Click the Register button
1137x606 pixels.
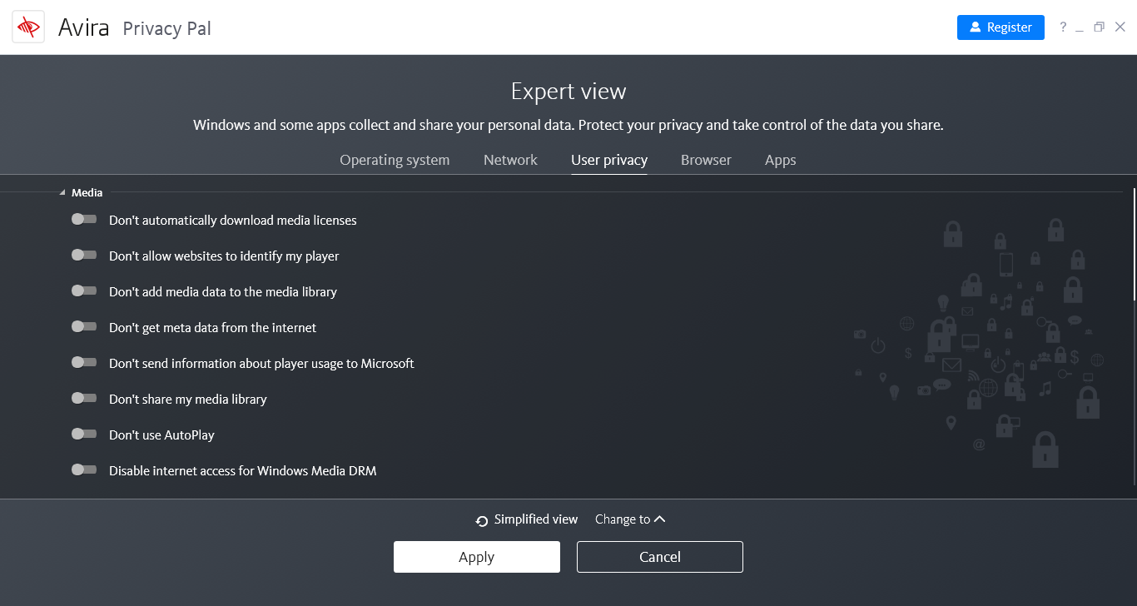coord(1000,27)
